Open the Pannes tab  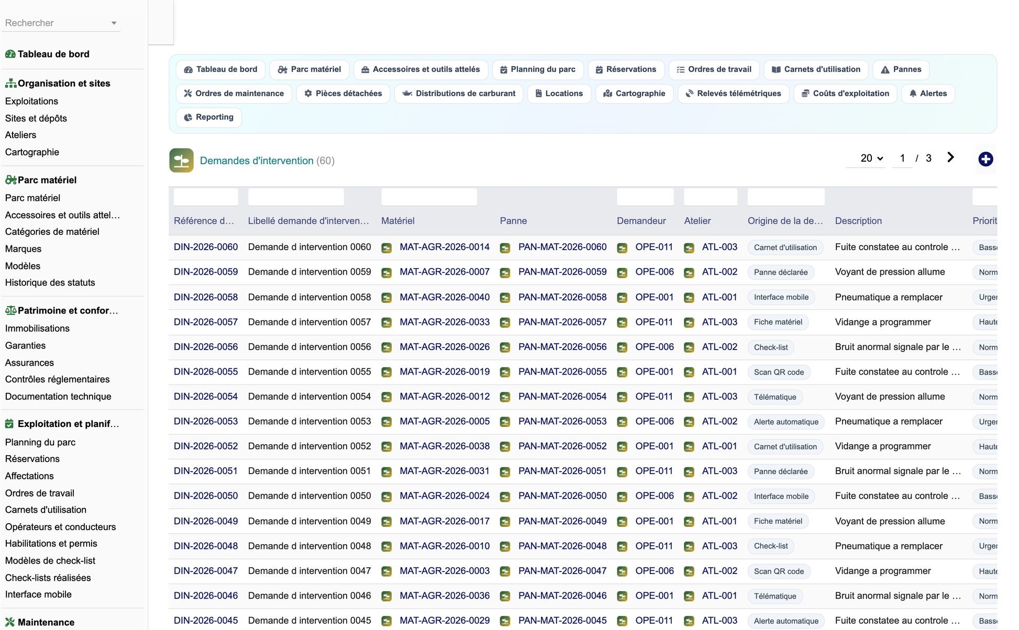click(901, 69)
